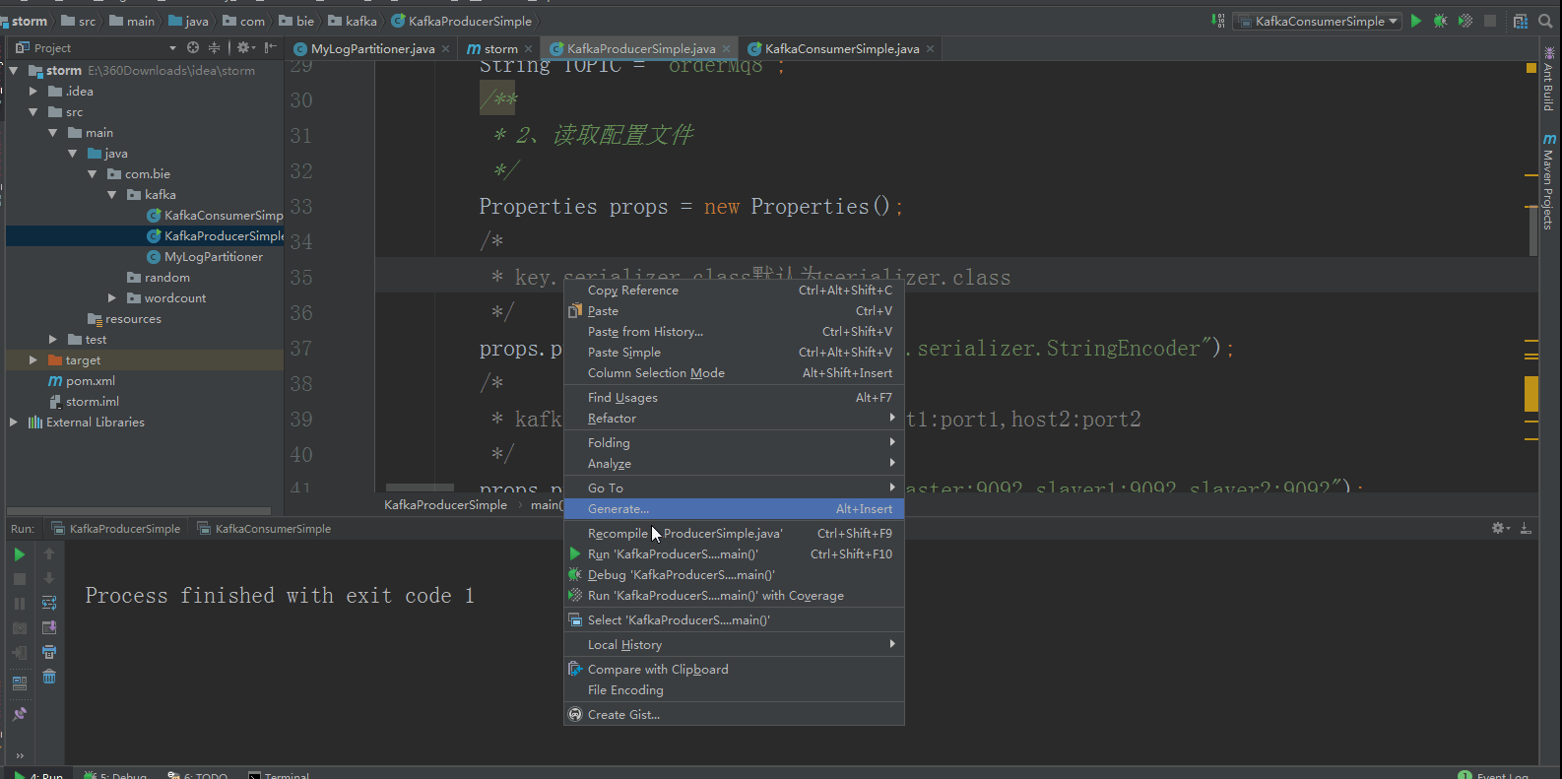Click the green Debug bug icon in toolbar
Image resolution: width=1562 pixels, height=779 pixels.
click(x=1441, y=21)
